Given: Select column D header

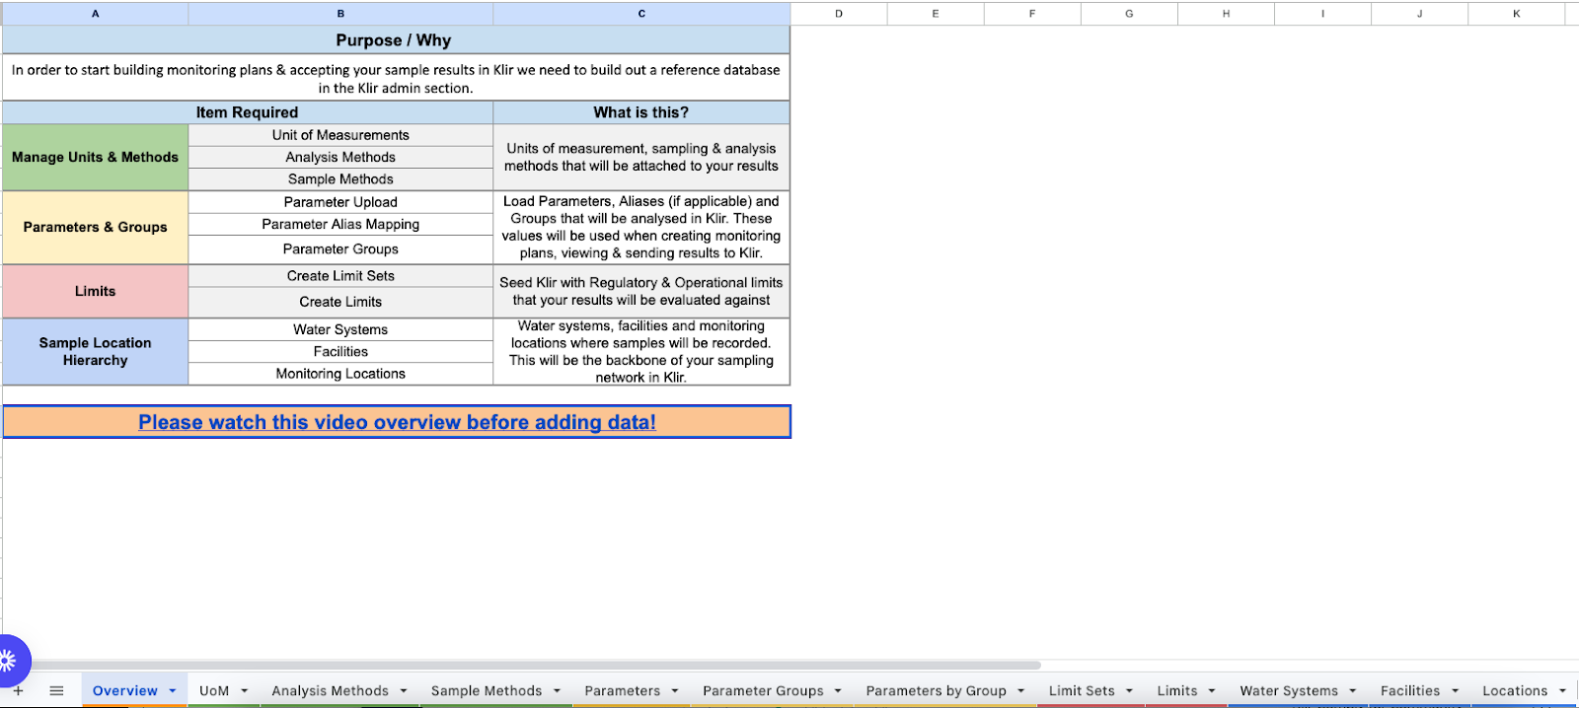Looking at the screenshot, I should (x=839, y=14).
